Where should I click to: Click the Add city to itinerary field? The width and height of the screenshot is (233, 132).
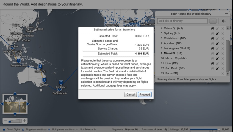point(182,21)
